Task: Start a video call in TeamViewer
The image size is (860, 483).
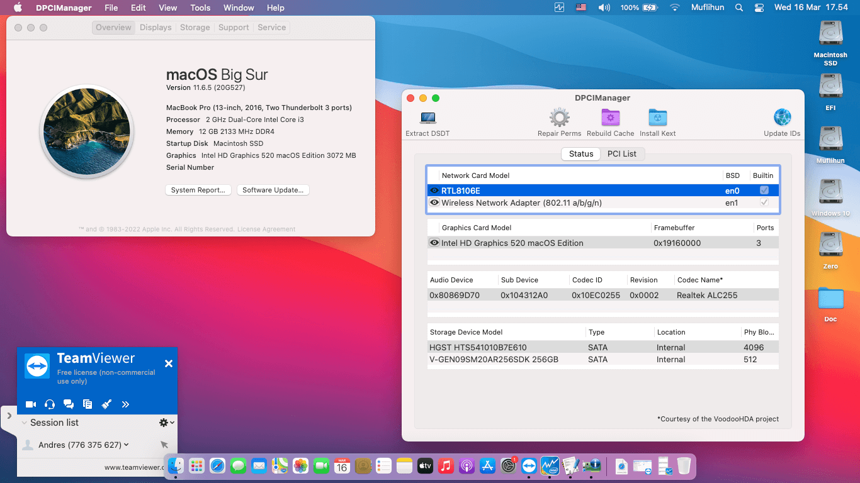Action: pos(31,404)
